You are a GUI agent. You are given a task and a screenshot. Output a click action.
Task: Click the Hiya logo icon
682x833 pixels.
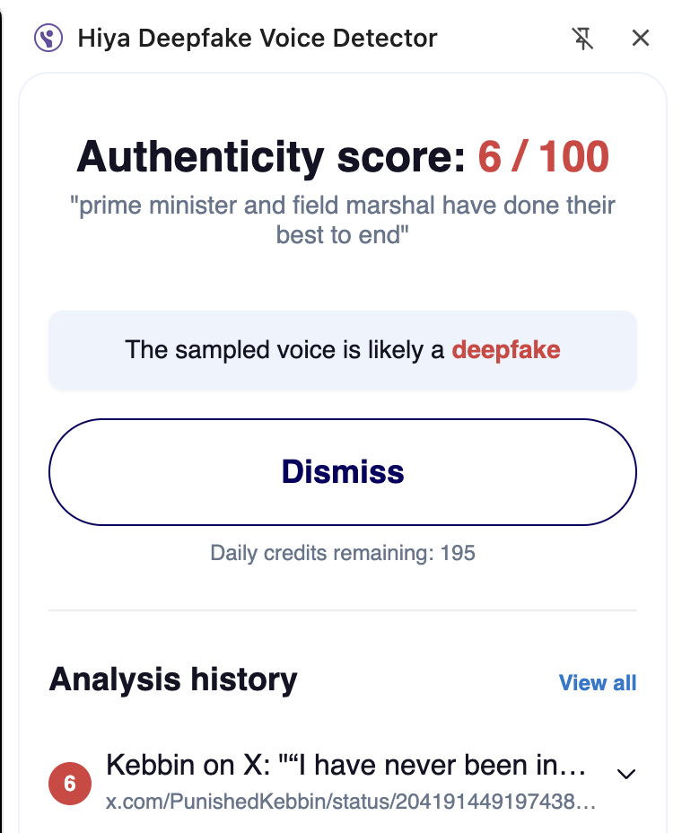[48, 39]
